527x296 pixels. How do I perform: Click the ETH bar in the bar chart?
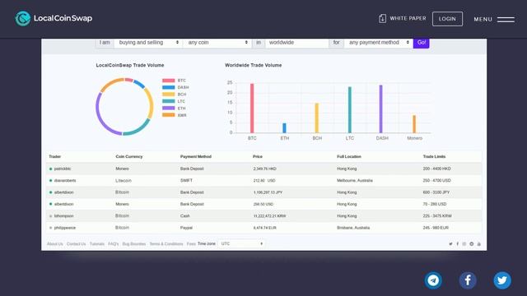(x=284, y=128)
